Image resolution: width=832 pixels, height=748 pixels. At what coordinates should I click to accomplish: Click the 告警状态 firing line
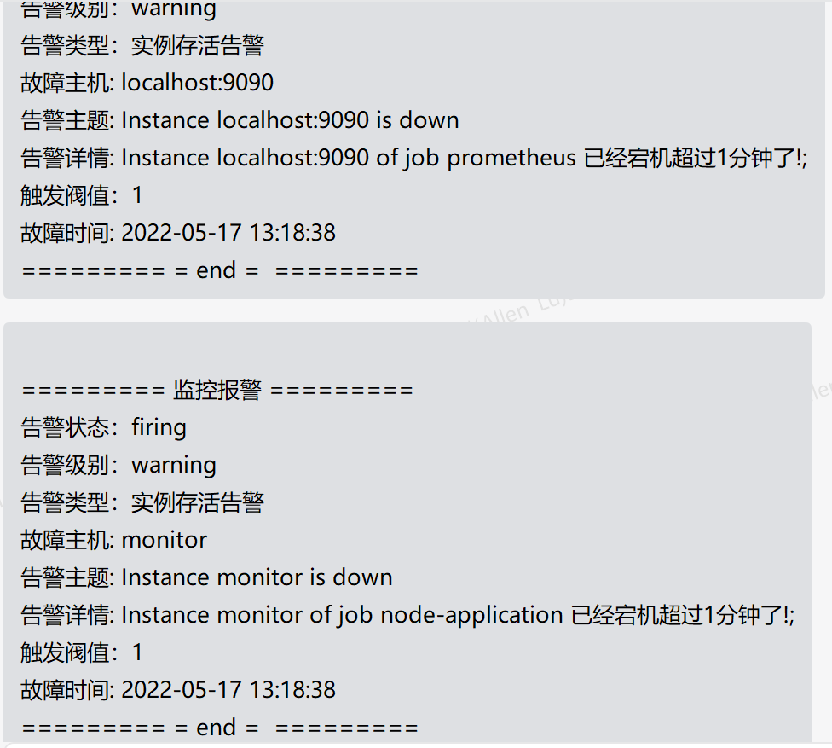tap(103, 427)
